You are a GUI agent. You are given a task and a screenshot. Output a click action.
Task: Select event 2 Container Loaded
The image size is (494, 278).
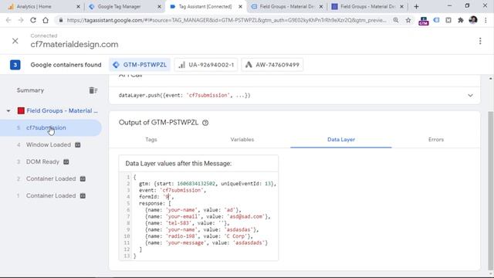(x=51, y=178)
